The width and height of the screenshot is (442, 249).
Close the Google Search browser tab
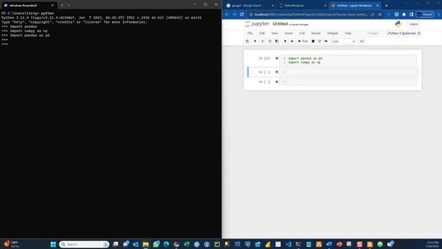point(273,6)
